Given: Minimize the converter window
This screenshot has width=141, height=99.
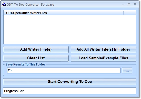Looking at the screenshot, I should 123,5.
